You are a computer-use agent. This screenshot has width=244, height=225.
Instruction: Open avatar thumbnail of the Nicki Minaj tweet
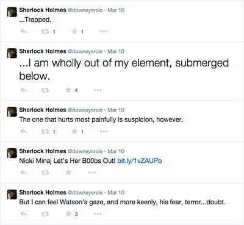pyautogui.click(x=12, y=153)
